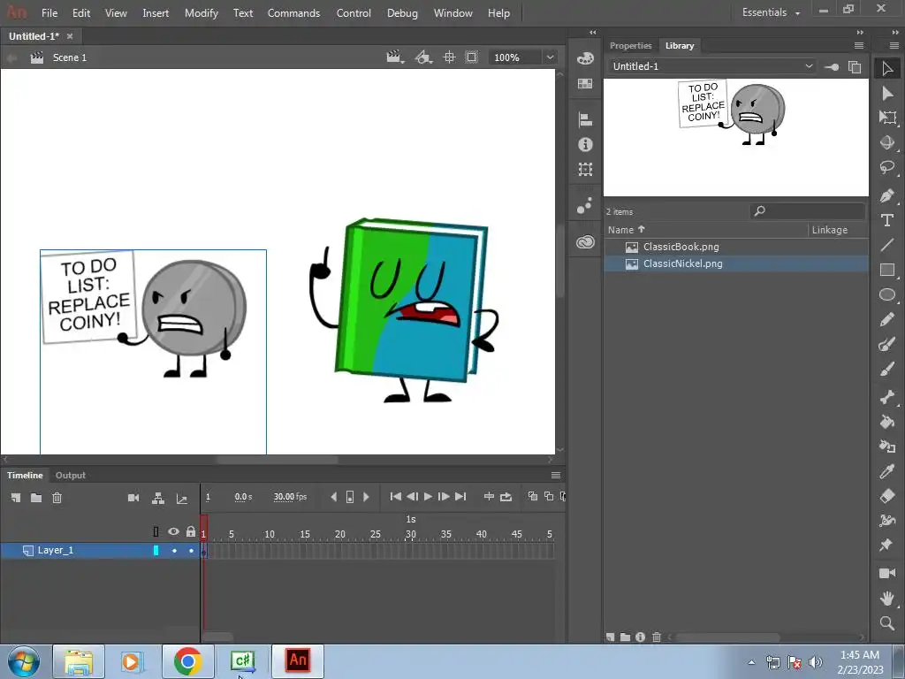Switch to the Properties tab
Screen dimensions: 905x679
click(630, 46)
